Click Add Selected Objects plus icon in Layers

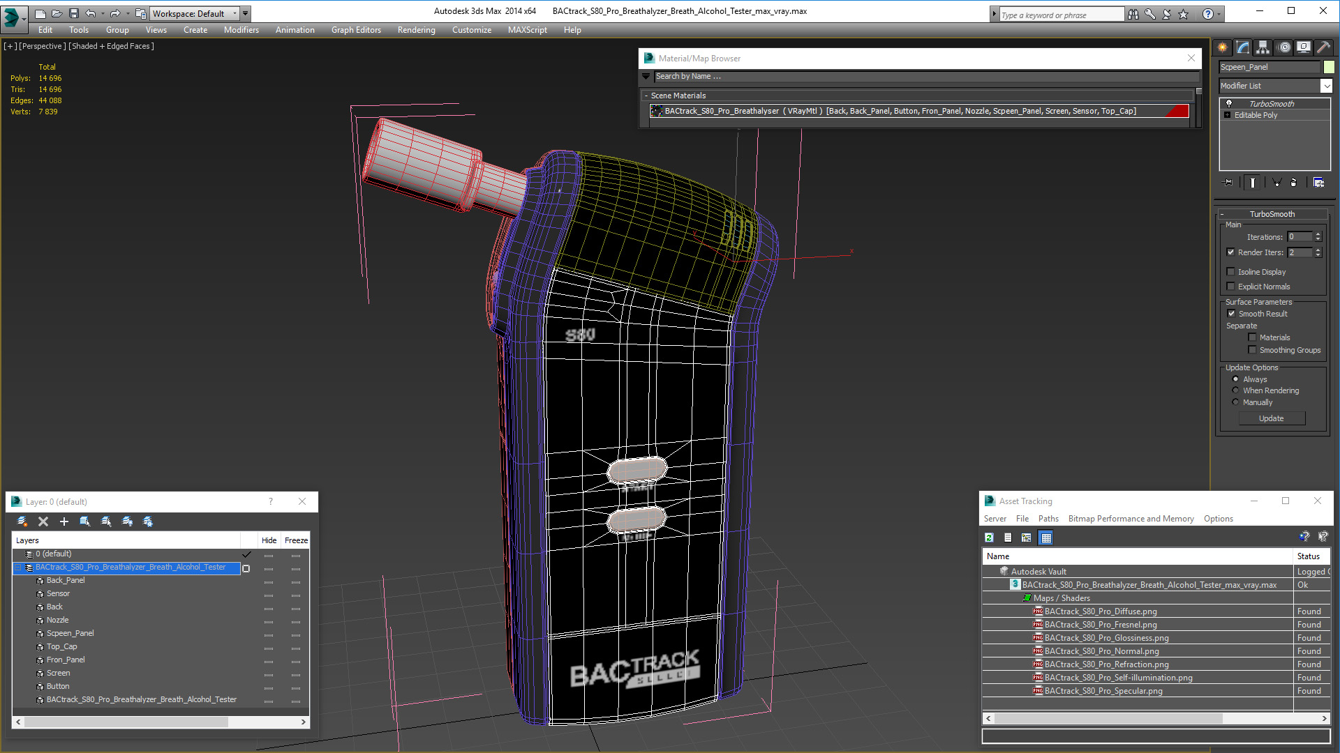64,522
